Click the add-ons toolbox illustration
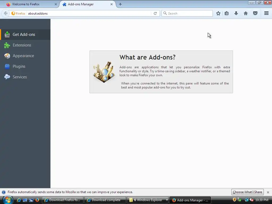The height and width of the screenshot is (204, 272). click(x=104, y=72)
